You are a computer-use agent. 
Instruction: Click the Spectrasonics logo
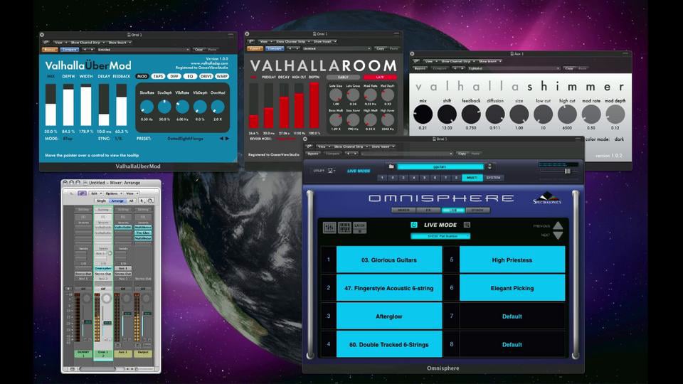tap(547, 198)
